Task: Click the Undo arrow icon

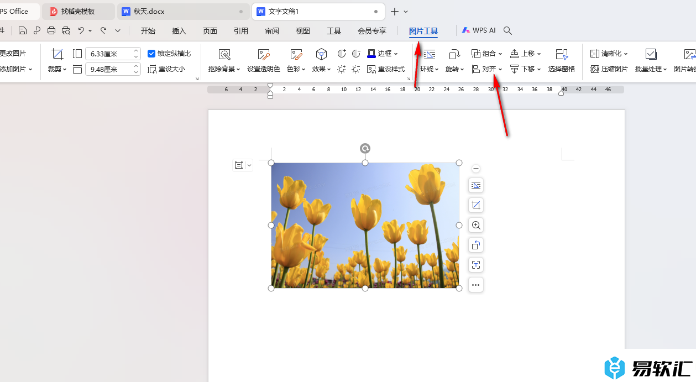Action: pyautogui.click(x=81, y=30)
